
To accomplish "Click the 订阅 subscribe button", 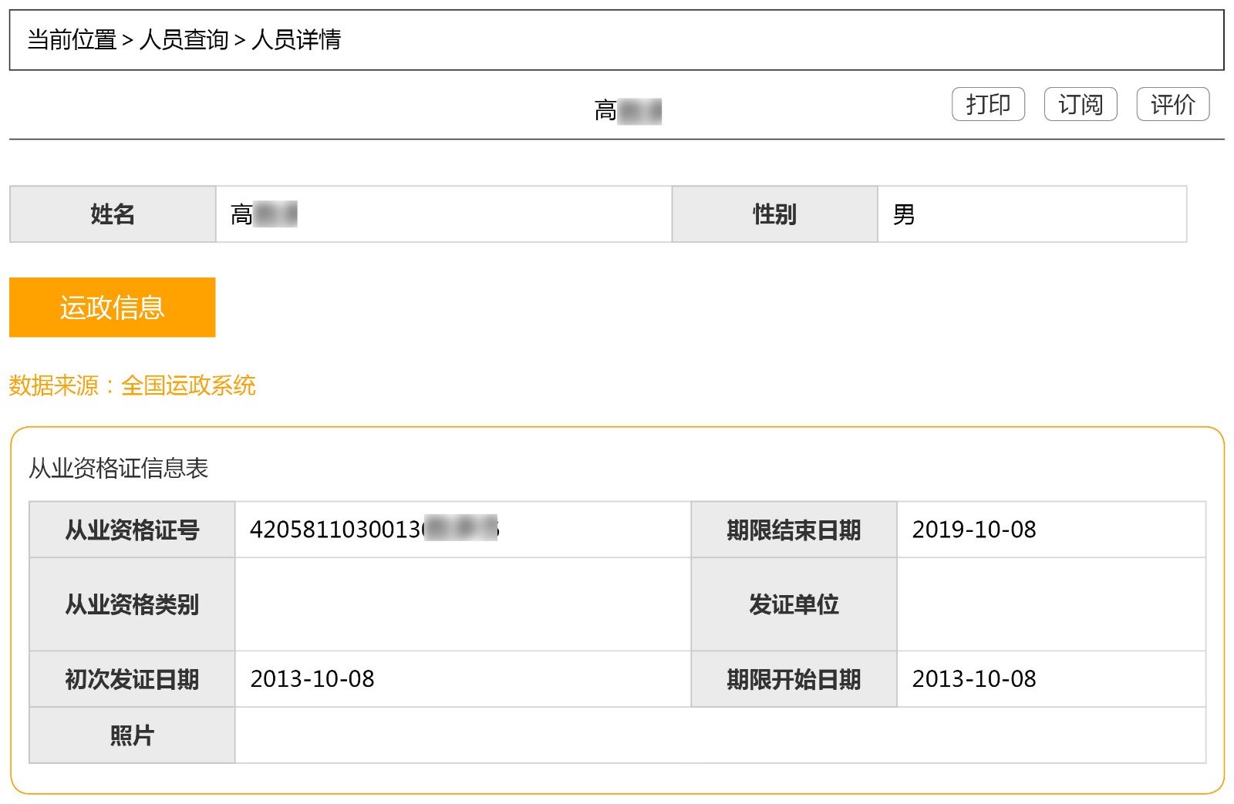I will pyautogui.click(x=1081, y=104).
